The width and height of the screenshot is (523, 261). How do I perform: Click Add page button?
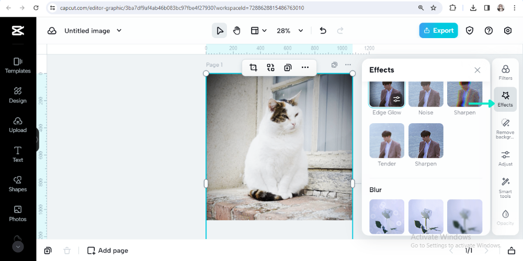tap(108, 251)
